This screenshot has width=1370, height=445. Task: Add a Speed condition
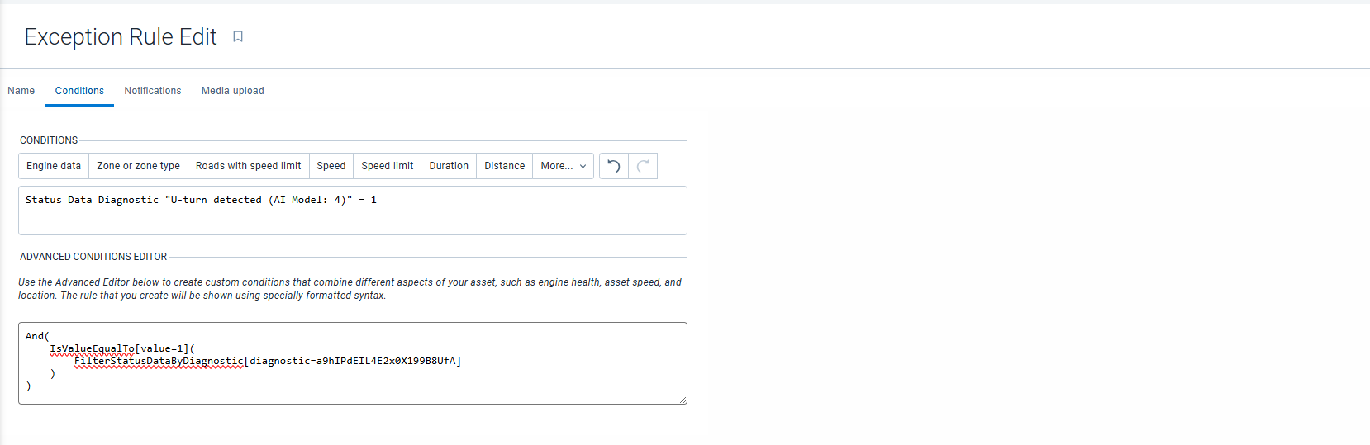pyautogui.click(x=331, y=166)
